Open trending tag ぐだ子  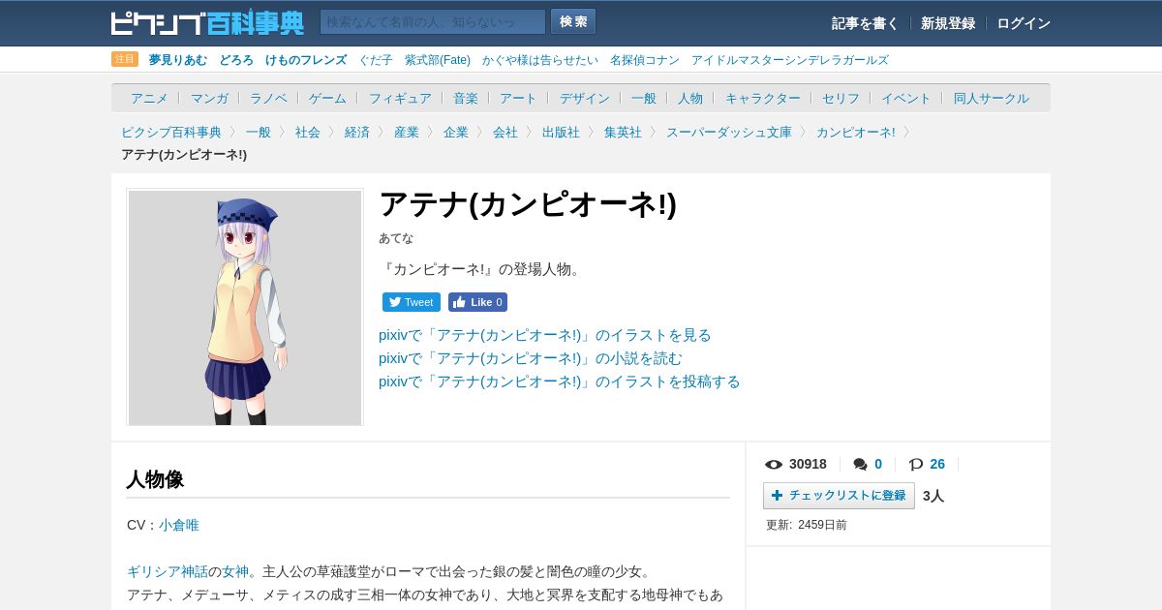(x=376, y=60)
